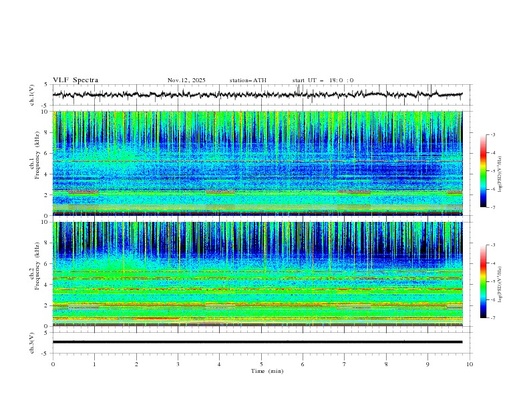Click the ch.2 PSD color scale bar
This screenshot has width=529, height=409.
point(483,281)
